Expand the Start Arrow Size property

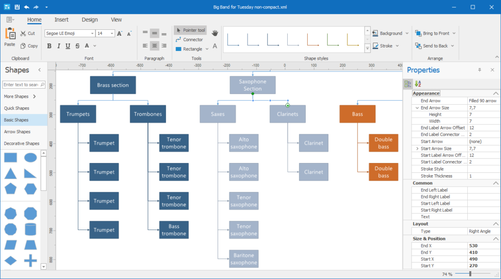(417, 148)
